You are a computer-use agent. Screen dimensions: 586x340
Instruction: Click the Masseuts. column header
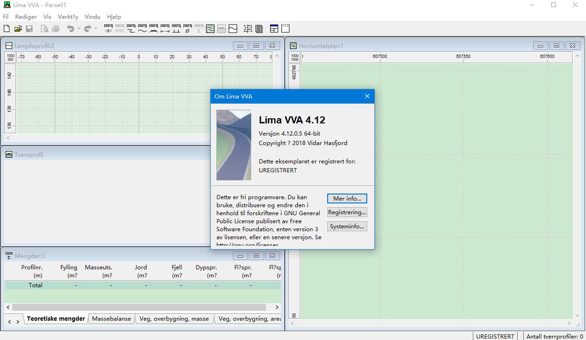coord(99,271)
